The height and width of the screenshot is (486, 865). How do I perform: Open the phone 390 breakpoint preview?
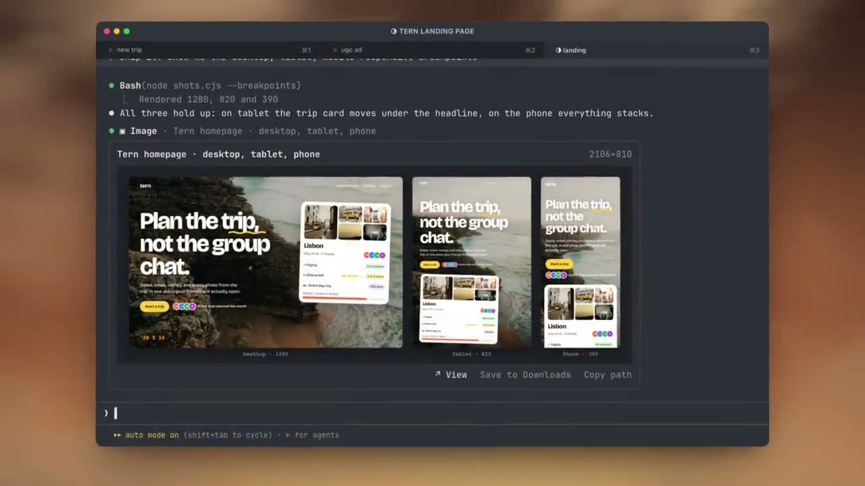pyautogui.click(x=580, y=263)
